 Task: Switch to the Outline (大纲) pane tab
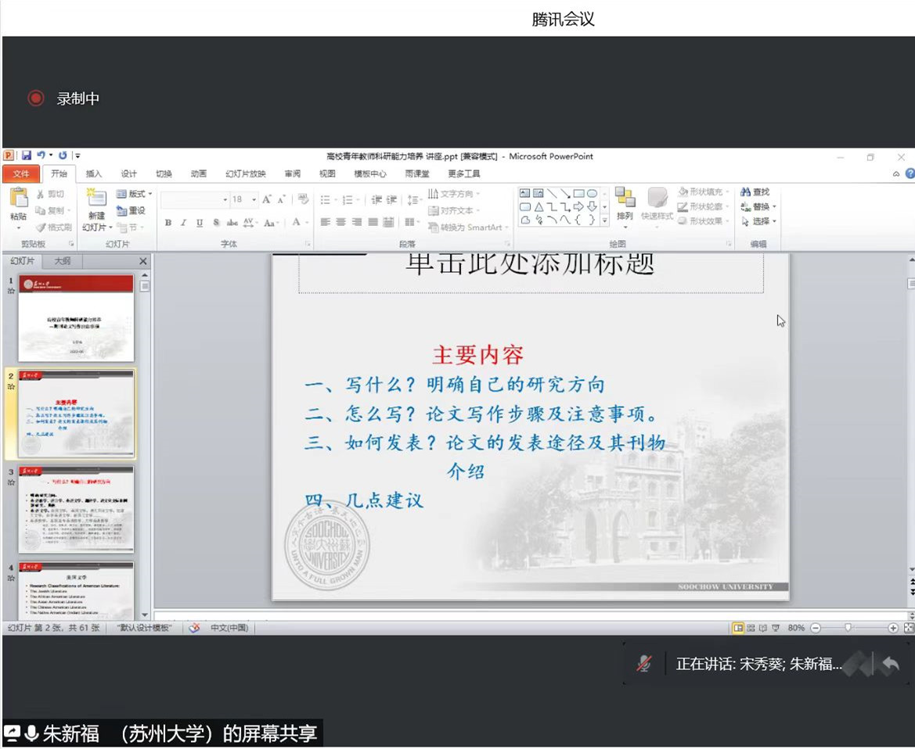pos(62,261)
